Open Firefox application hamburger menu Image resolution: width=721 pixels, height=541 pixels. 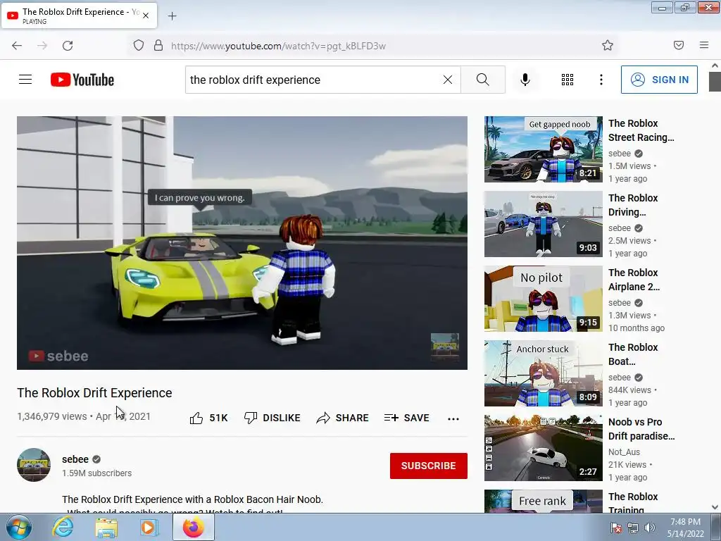point(704,45)
